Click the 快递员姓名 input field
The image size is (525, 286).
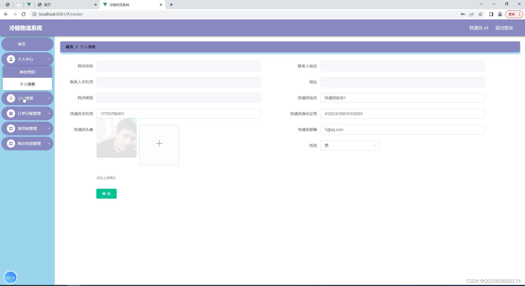(402, 98)
